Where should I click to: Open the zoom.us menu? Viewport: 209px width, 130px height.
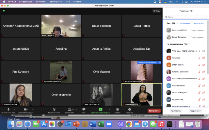point(12,2)
